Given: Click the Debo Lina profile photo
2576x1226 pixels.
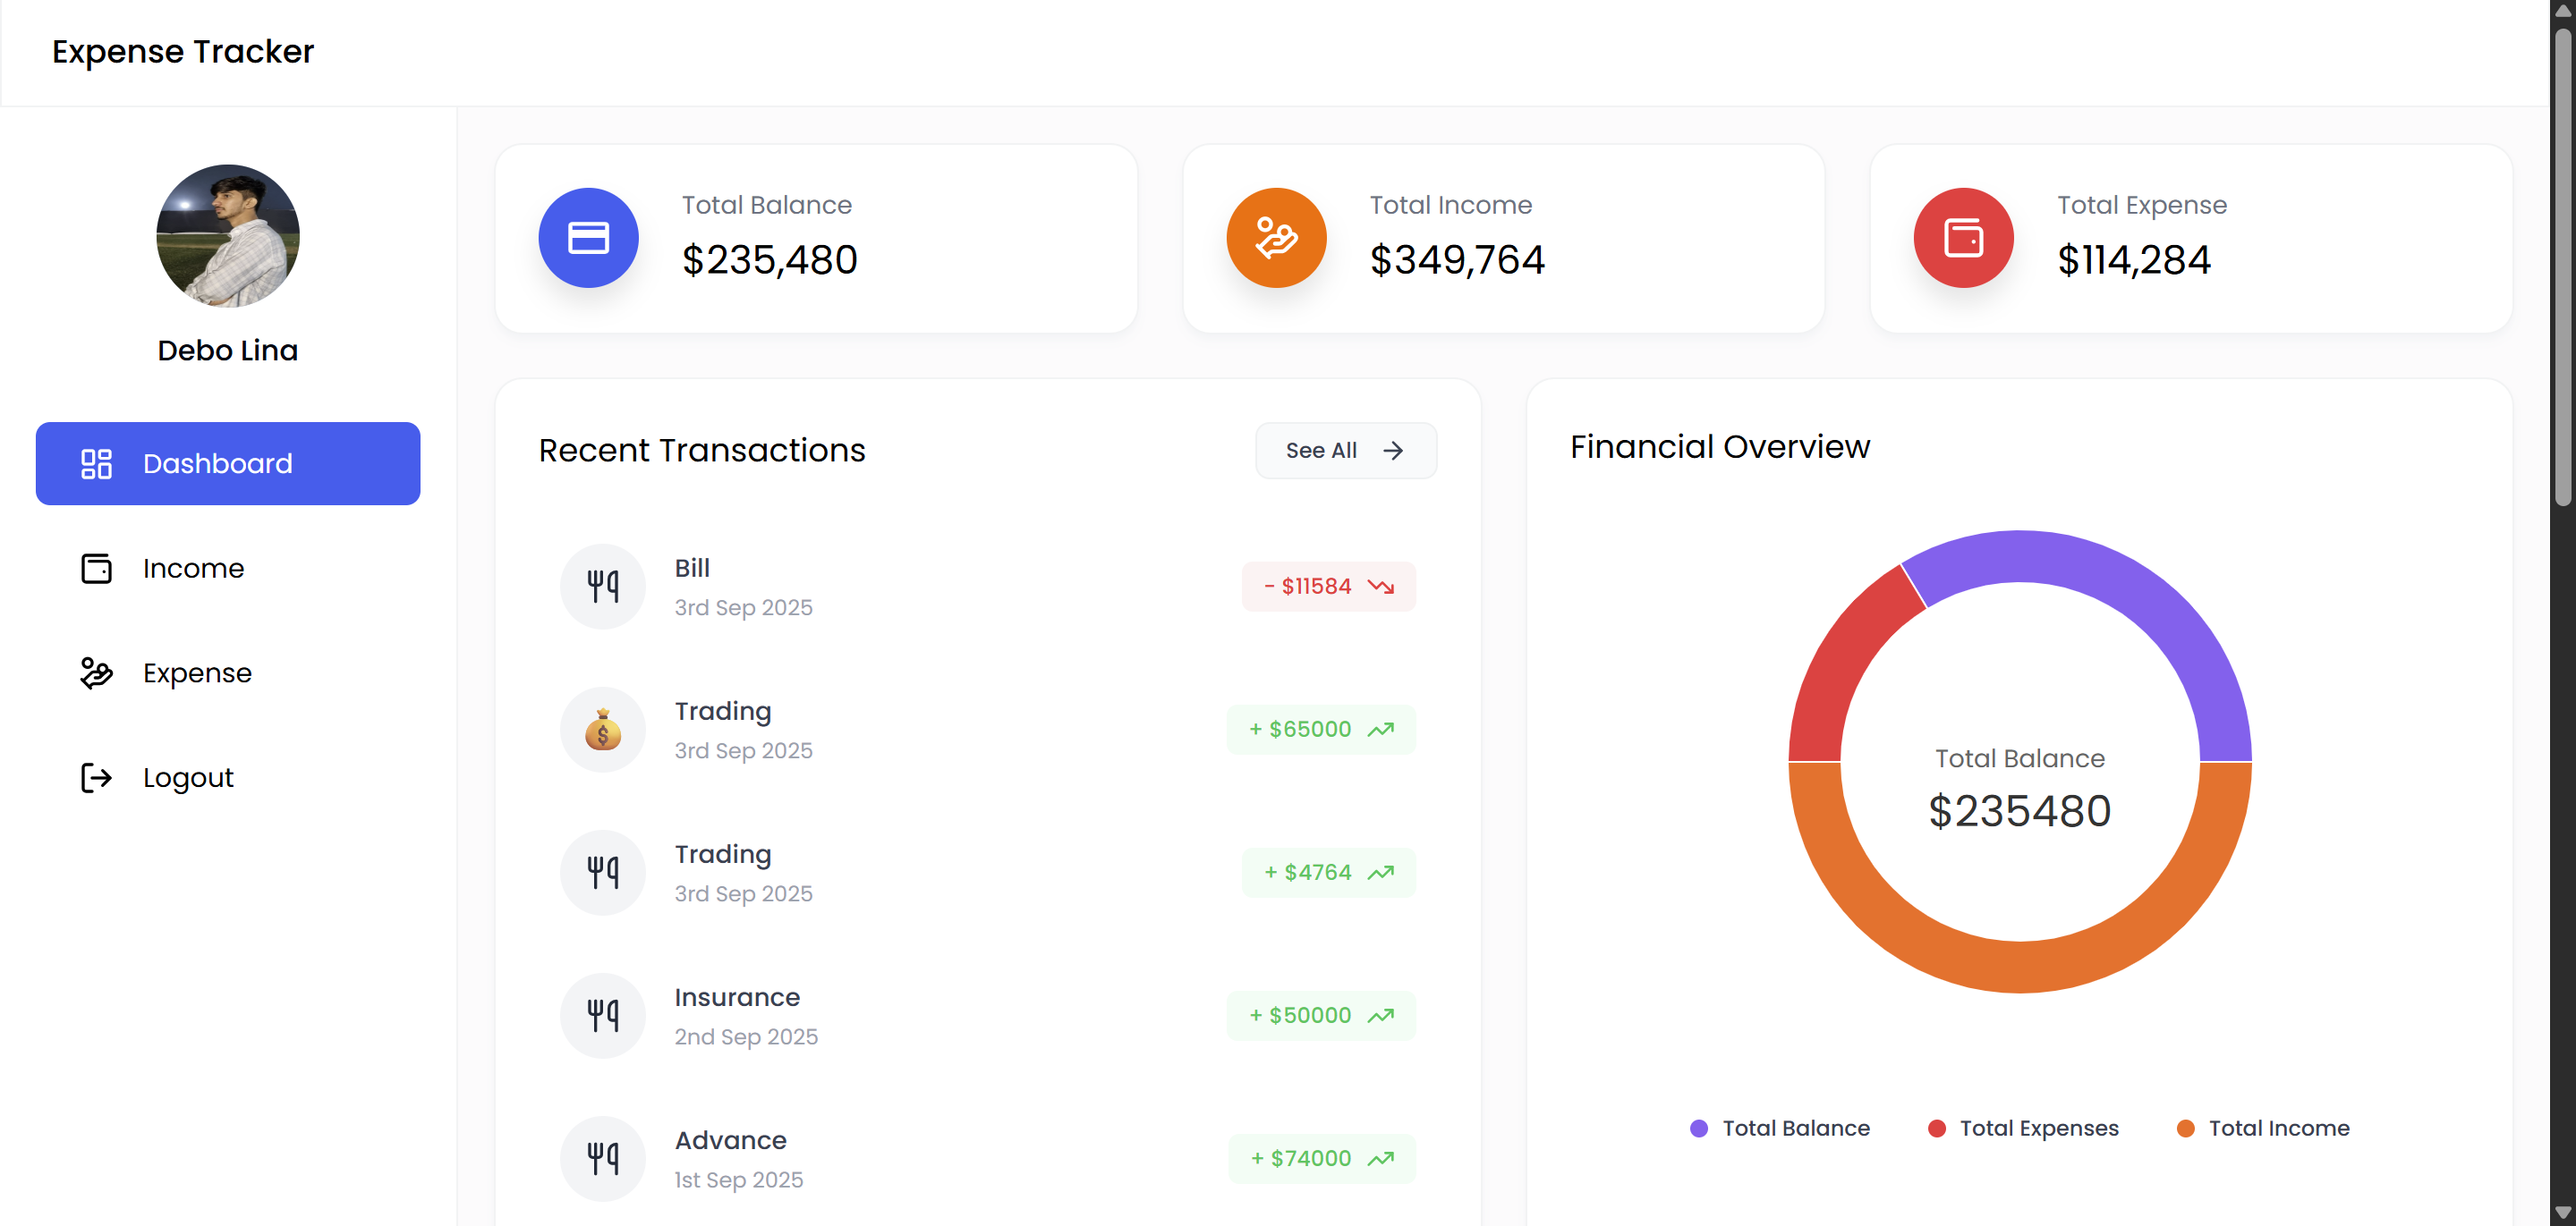Looking at the screenshot, I should 228,236.
